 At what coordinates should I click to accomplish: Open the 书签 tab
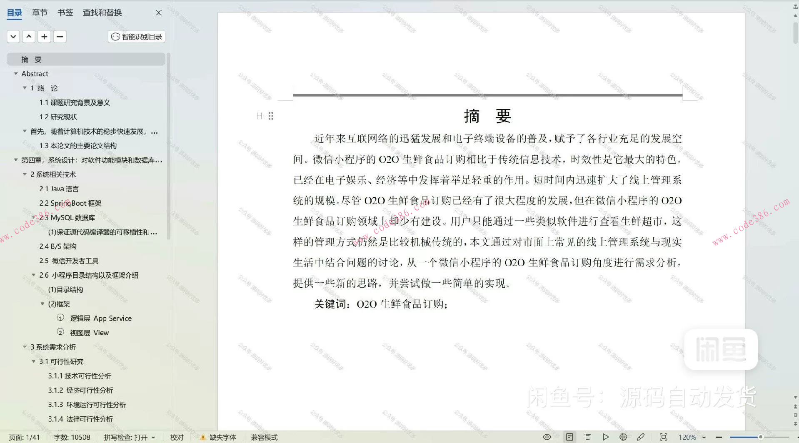coord(65,12)
